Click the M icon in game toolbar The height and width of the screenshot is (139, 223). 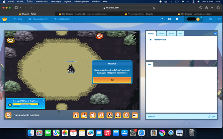tap(109, 115)
